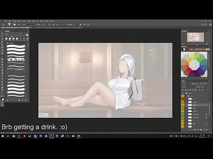Viewport: 213px width, 159px height.
Task: Select the Zoom magnifier tool
Action: click(x=2, y=90)
